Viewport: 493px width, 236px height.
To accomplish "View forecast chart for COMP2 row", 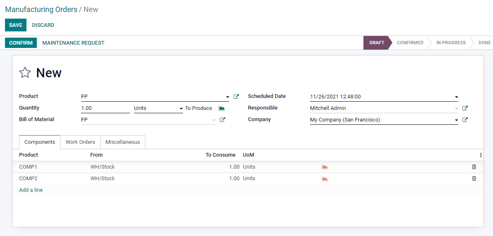I will (325, 179).
